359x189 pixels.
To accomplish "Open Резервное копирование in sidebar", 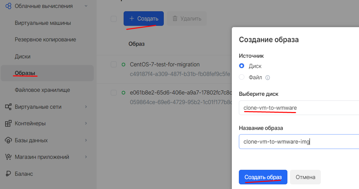I will (45, 40).
